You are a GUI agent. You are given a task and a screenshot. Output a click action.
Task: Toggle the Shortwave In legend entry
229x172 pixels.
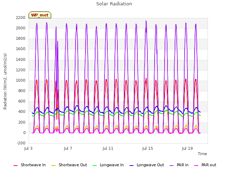click(30, 165)
